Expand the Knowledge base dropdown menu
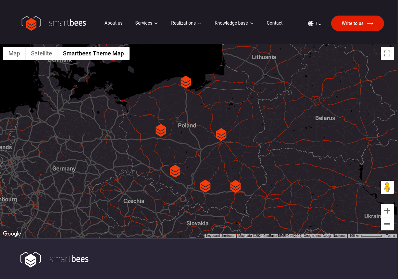 234,23
